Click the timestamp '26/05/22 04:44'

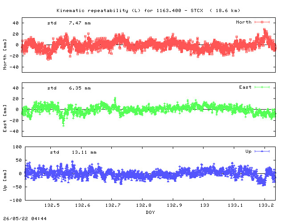tap(25, 218)
